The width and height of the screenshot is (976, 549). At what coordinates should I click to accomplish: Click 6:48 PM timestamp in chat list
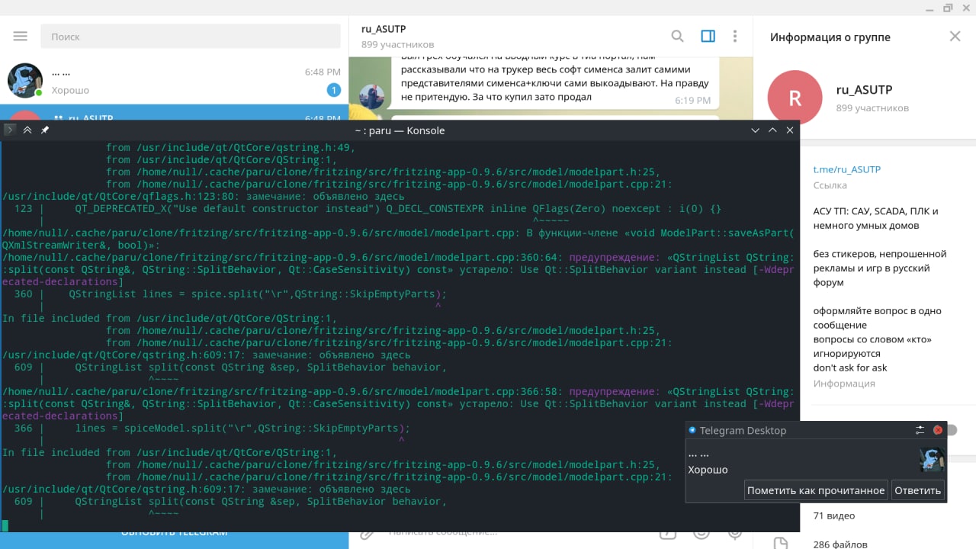[323, 72]
